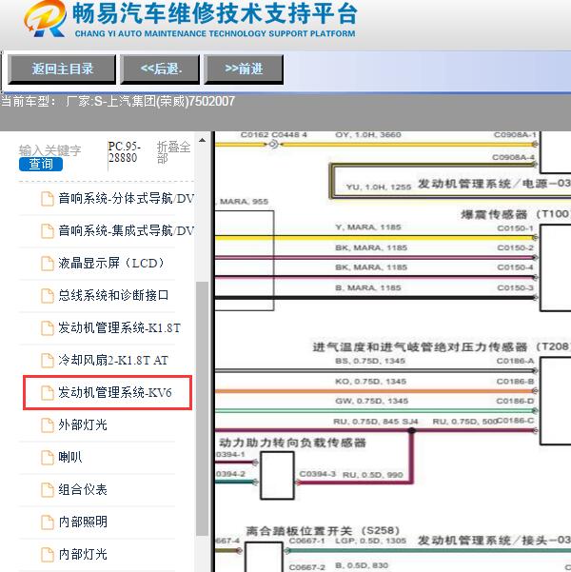
Task: Click 动力助力转向负载传感器 label
Action: point(292,443)
